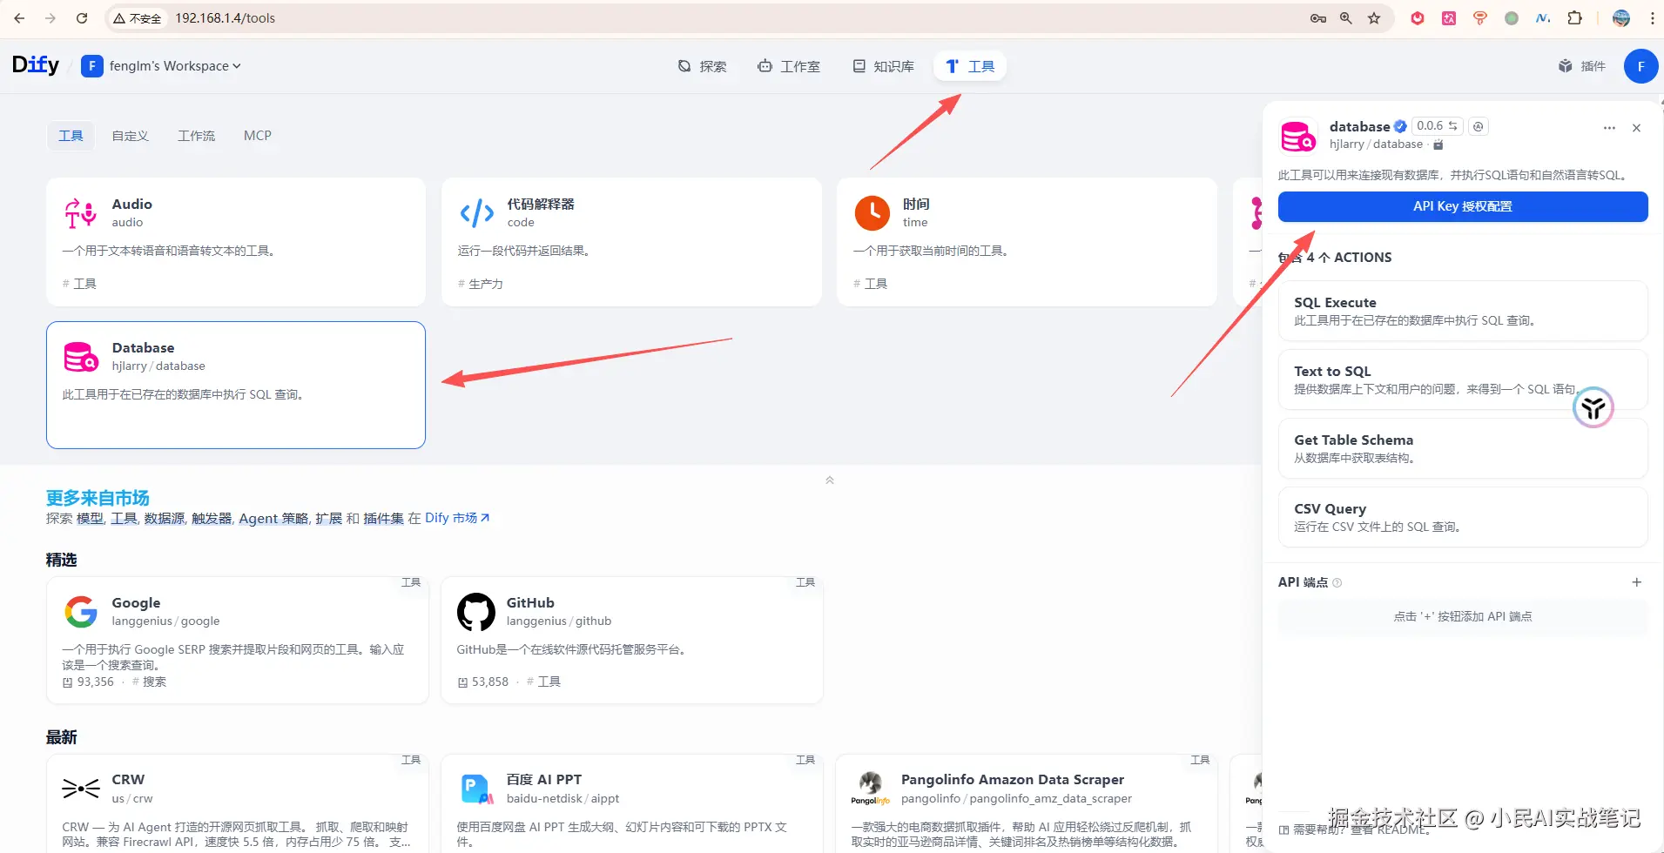Open the fenglm's Workspace dropdown
This screenshot has height=853, width=1664.
162,66
